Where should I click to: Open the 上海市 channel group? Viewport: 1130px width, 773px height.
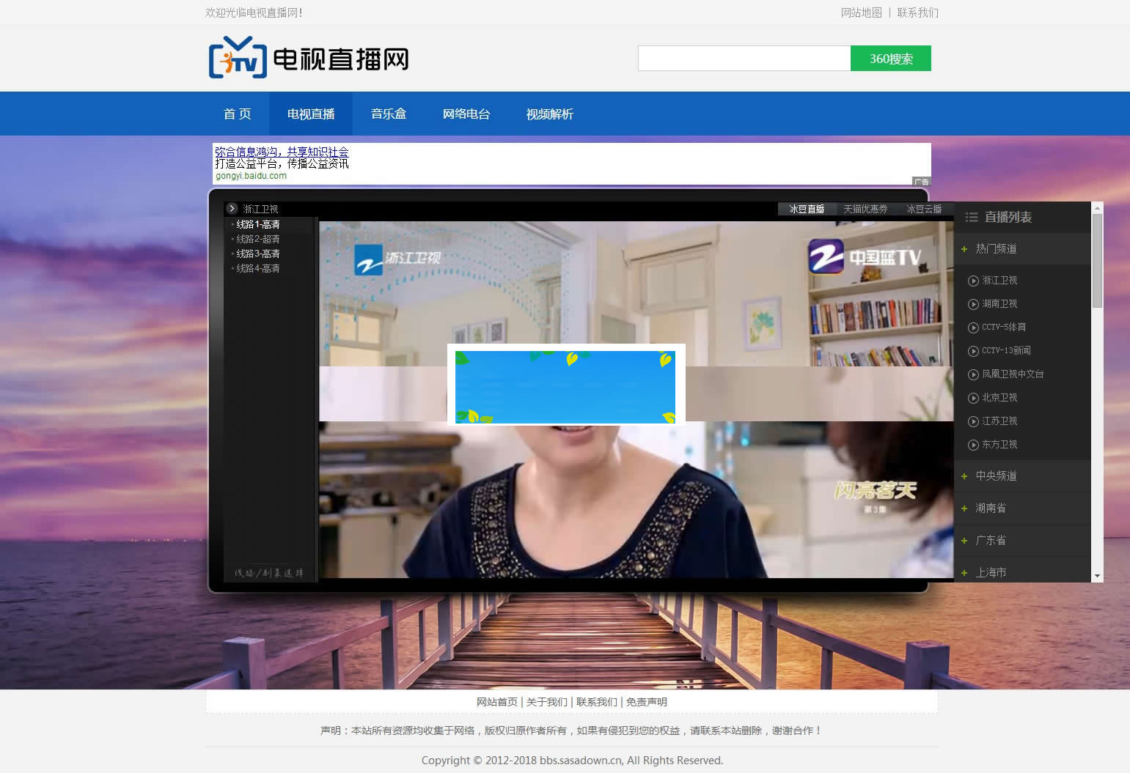pyautogui.click(x=964, y=572)
